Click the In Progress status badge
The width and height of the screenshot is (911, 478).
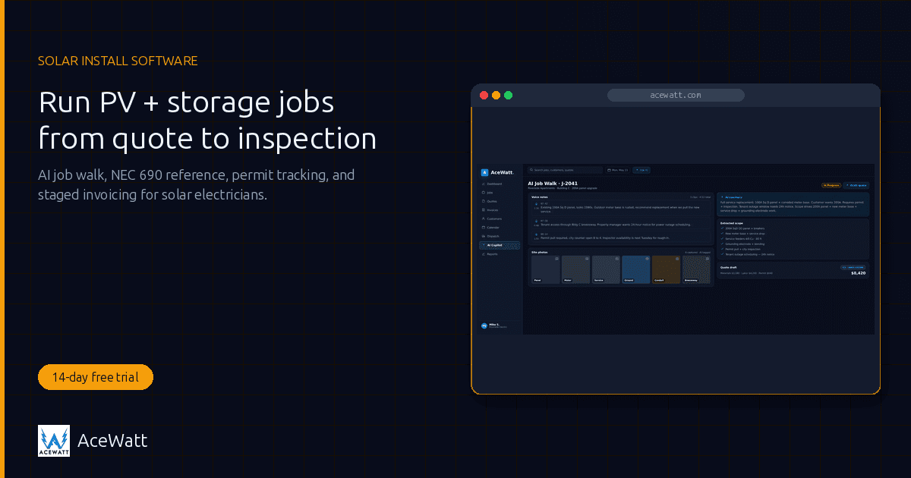click(831, 185)
